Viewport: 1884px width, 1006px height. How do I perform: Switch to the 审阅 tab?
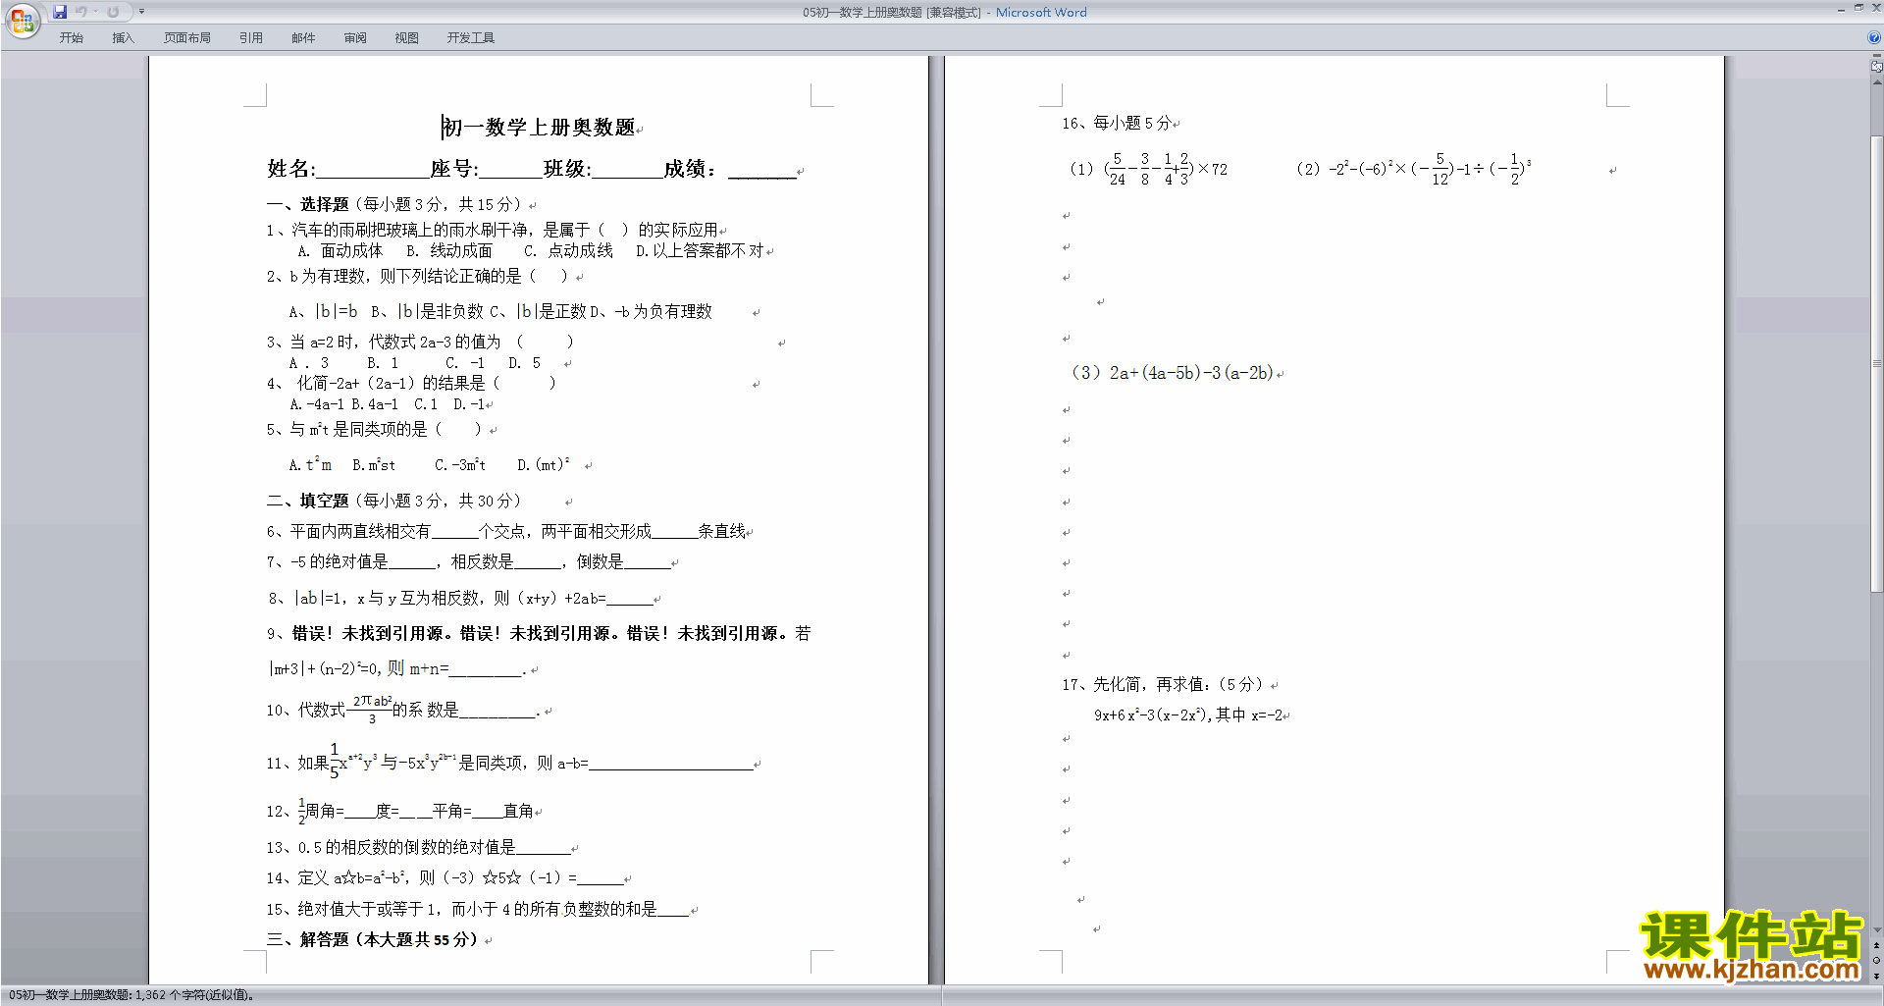pyautogui.click(x=355, y=38)
